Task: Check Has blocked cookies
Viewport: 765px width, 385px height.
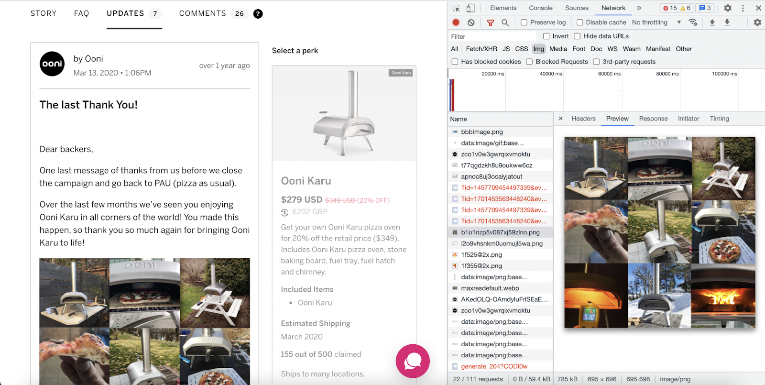Action: (455, 62)
